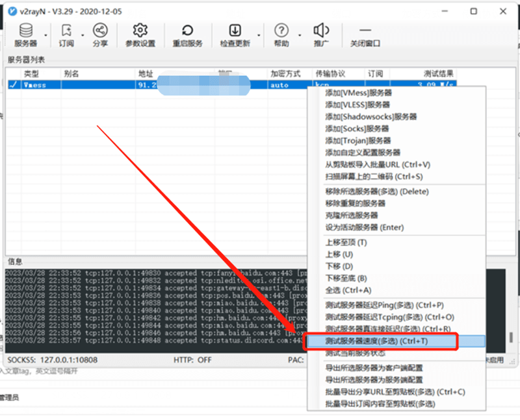The image size is (520, 420).
Task: Open the 订阅 subscription toolbar button
Action: click(x=66, y=35)
